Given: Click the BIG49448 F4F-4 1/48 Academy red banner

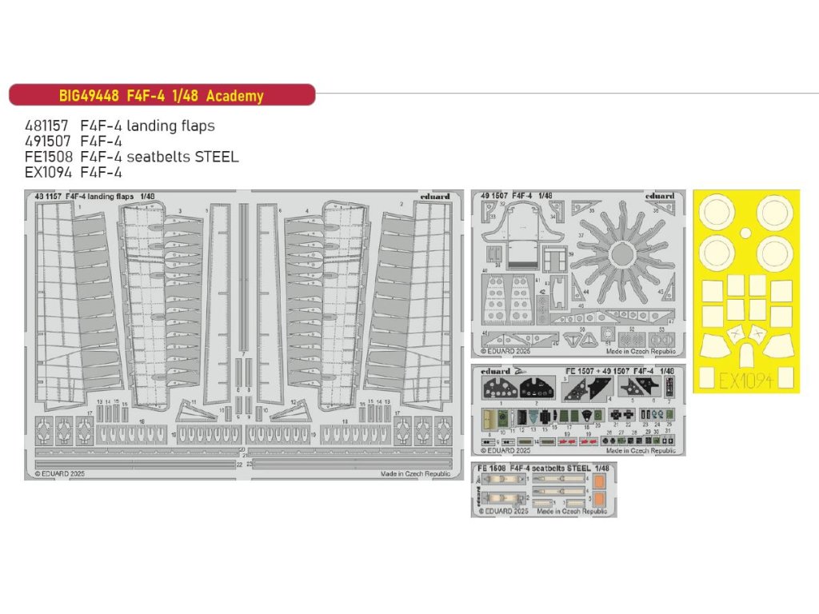Looking at the screenshot, I should (162, 95).
